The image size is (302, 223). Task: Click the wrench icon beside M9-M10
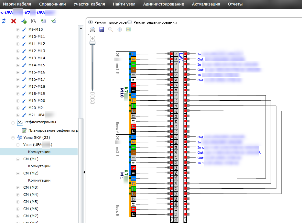coord(24,29)
